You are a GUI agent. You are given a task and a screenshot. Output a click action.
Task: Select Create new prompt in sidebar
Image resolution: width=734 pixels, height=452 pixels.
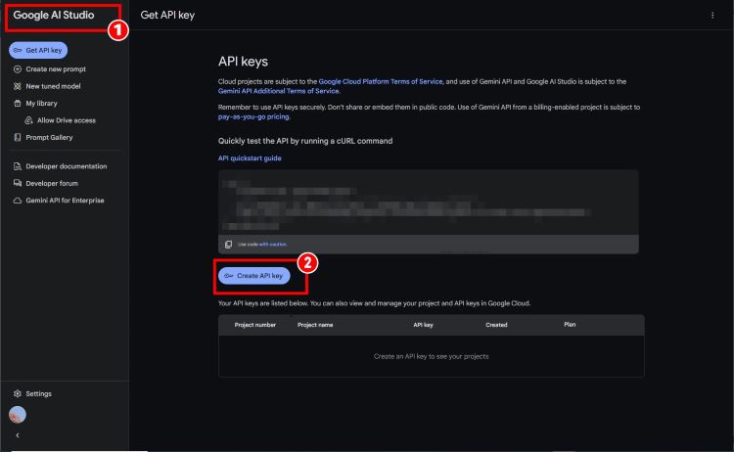(56, 69)
